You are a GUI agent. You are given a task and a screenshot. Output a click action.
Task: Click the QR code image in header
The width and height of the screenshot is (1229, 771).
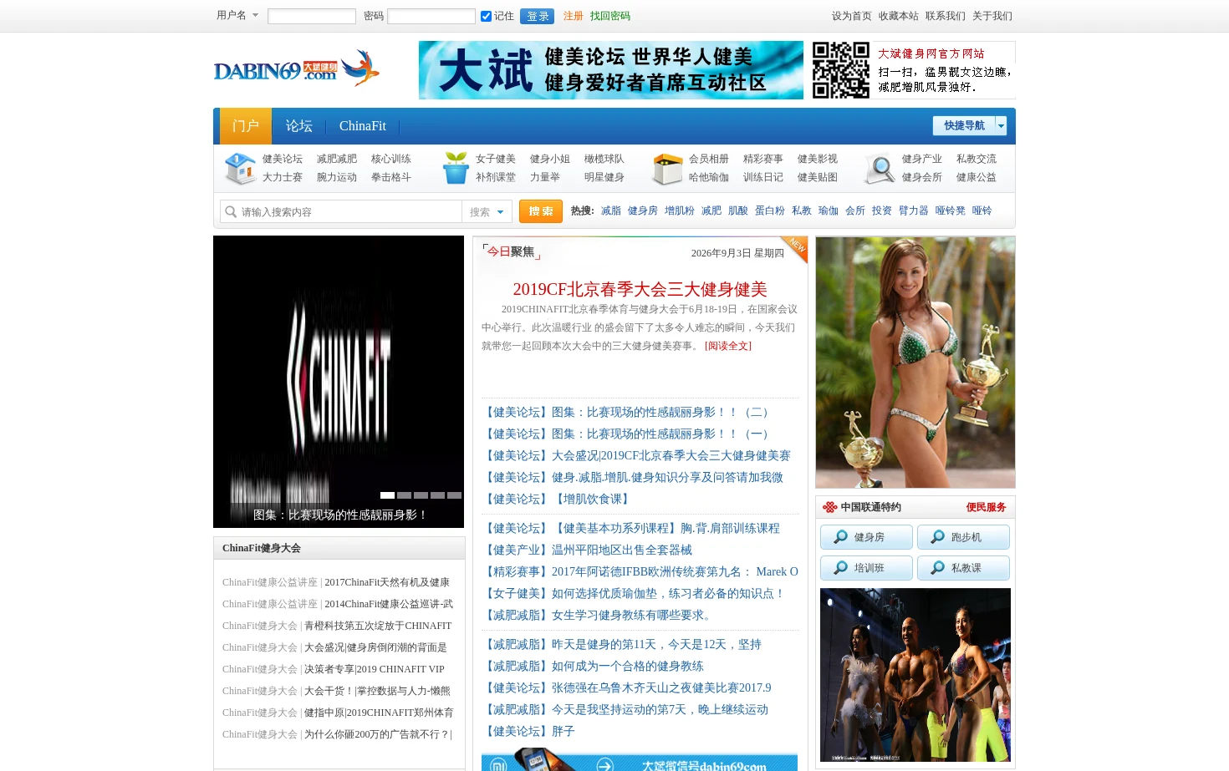click(x=841, y=70)
